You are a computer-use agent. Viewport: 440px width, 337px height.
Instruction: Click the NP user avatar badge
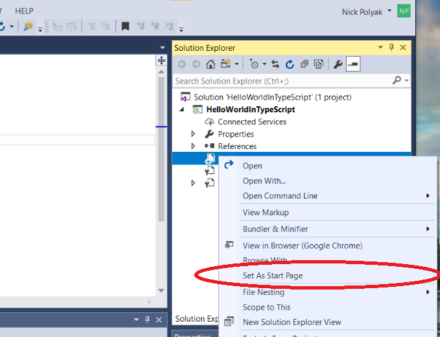pos(404,11)
